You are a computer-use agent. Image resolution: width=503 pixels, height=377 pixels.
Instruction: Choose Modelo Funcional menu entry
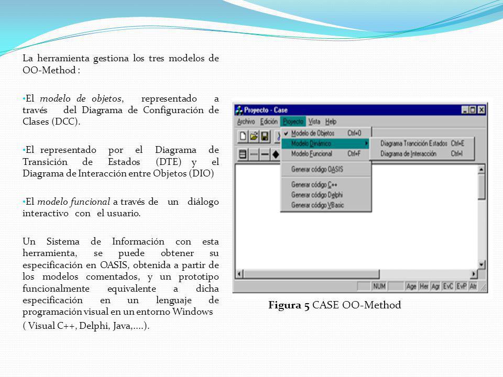326,154
